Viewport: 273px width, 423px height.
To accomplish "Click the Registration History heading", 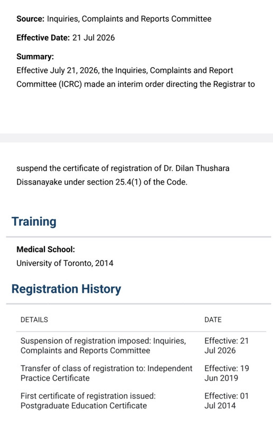I will coord(67,289).
